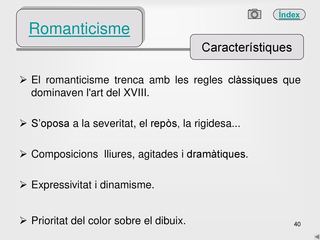Click the text 'Prioritat del color sobre el dibuix.'
Screen dimensions: 320x240
pyautogui.click(x=108, y=221)
